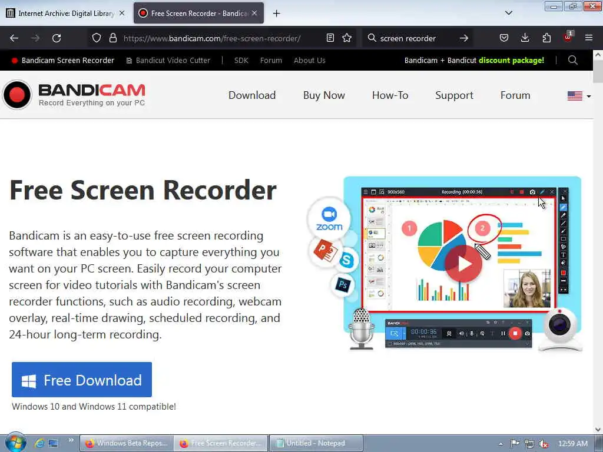Click the Photoshop icon bubble
603x452 pixels.
(343, 285)
